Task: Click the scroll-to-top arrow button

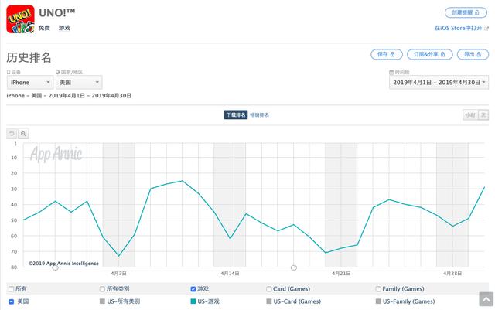Action: [x=484, y=298]
